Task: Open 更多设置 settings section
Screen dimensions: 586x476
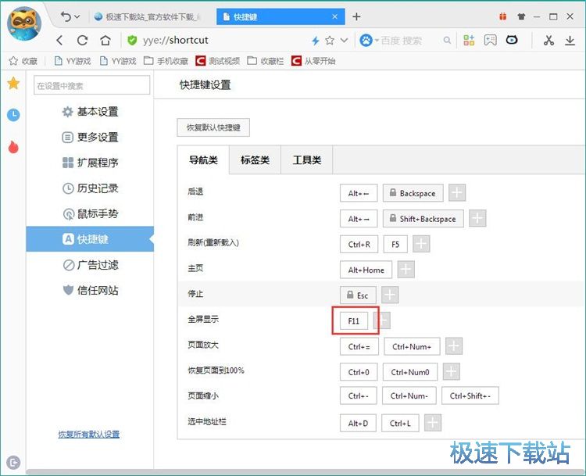Action: click(x=90, y=138)
